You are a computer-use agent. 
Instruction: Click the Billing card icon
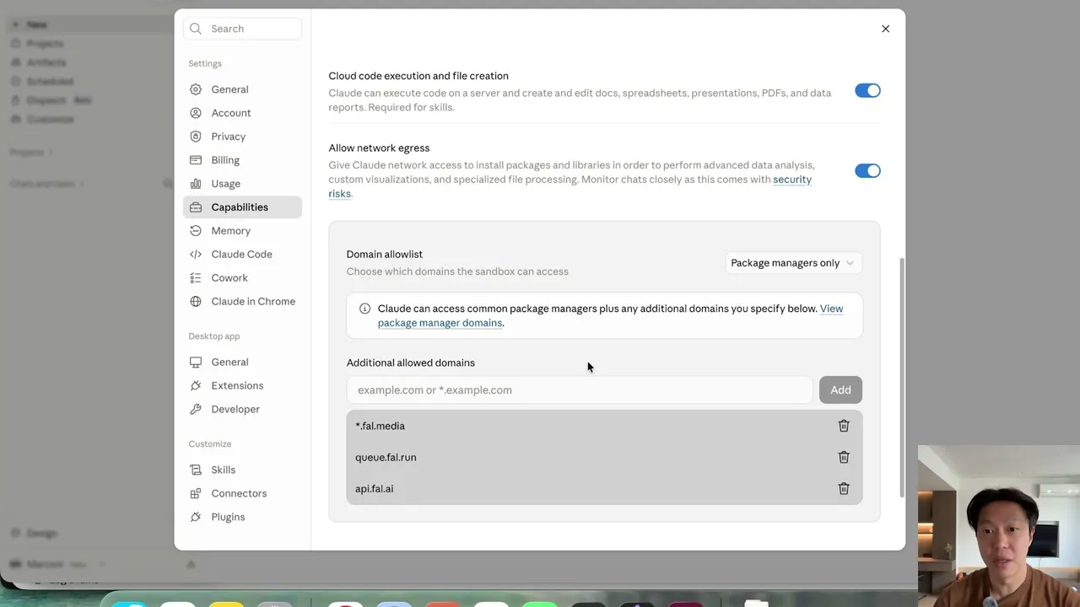(196, 160)
